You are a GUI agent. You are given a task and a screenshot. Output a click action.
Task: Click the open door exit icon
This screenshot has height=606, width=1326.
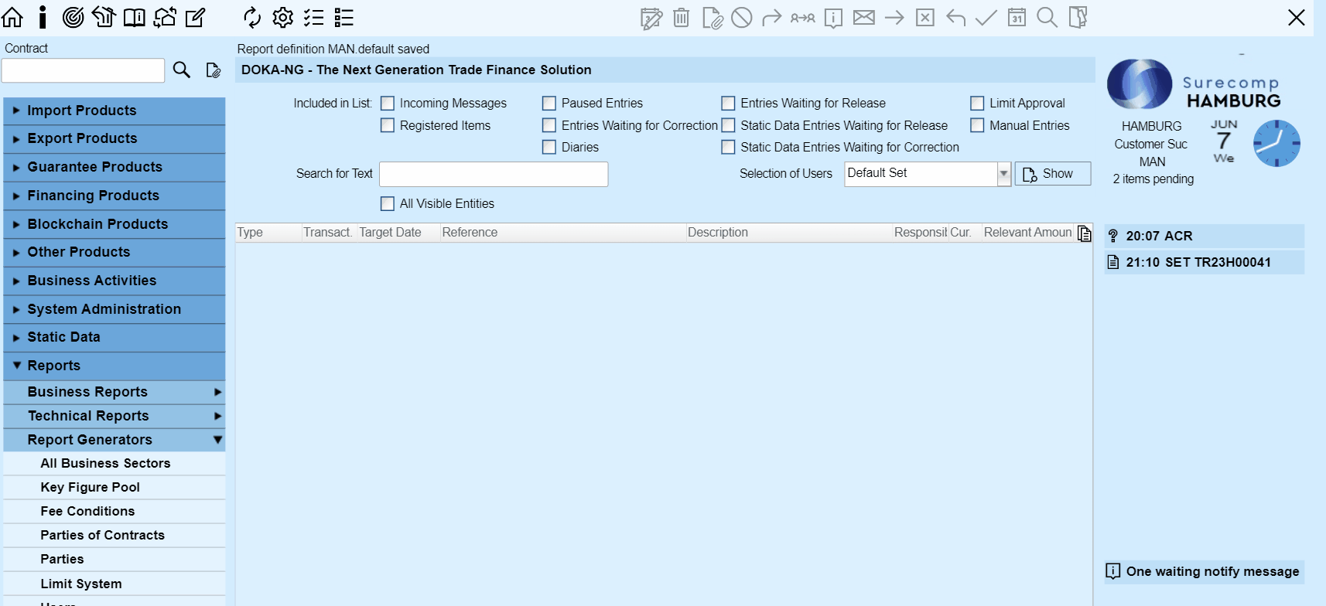(1078, 17)
